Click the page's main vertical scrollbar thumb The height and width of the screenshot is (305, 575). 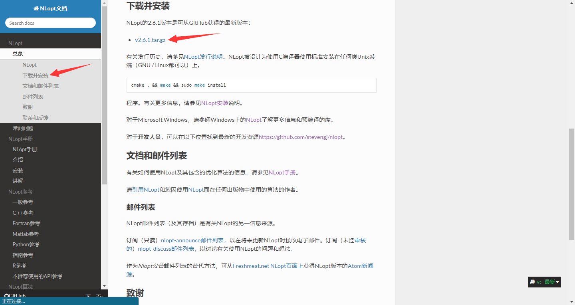(x=572, y=184)
